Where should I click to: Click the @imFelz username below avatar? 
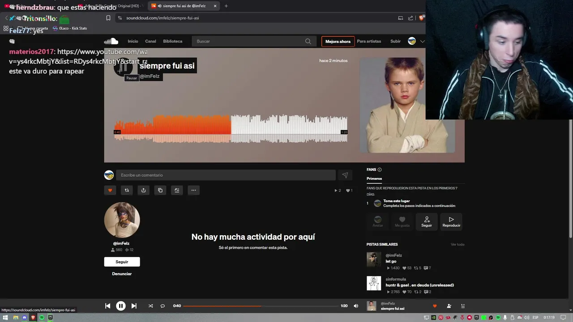coord(121,243)
